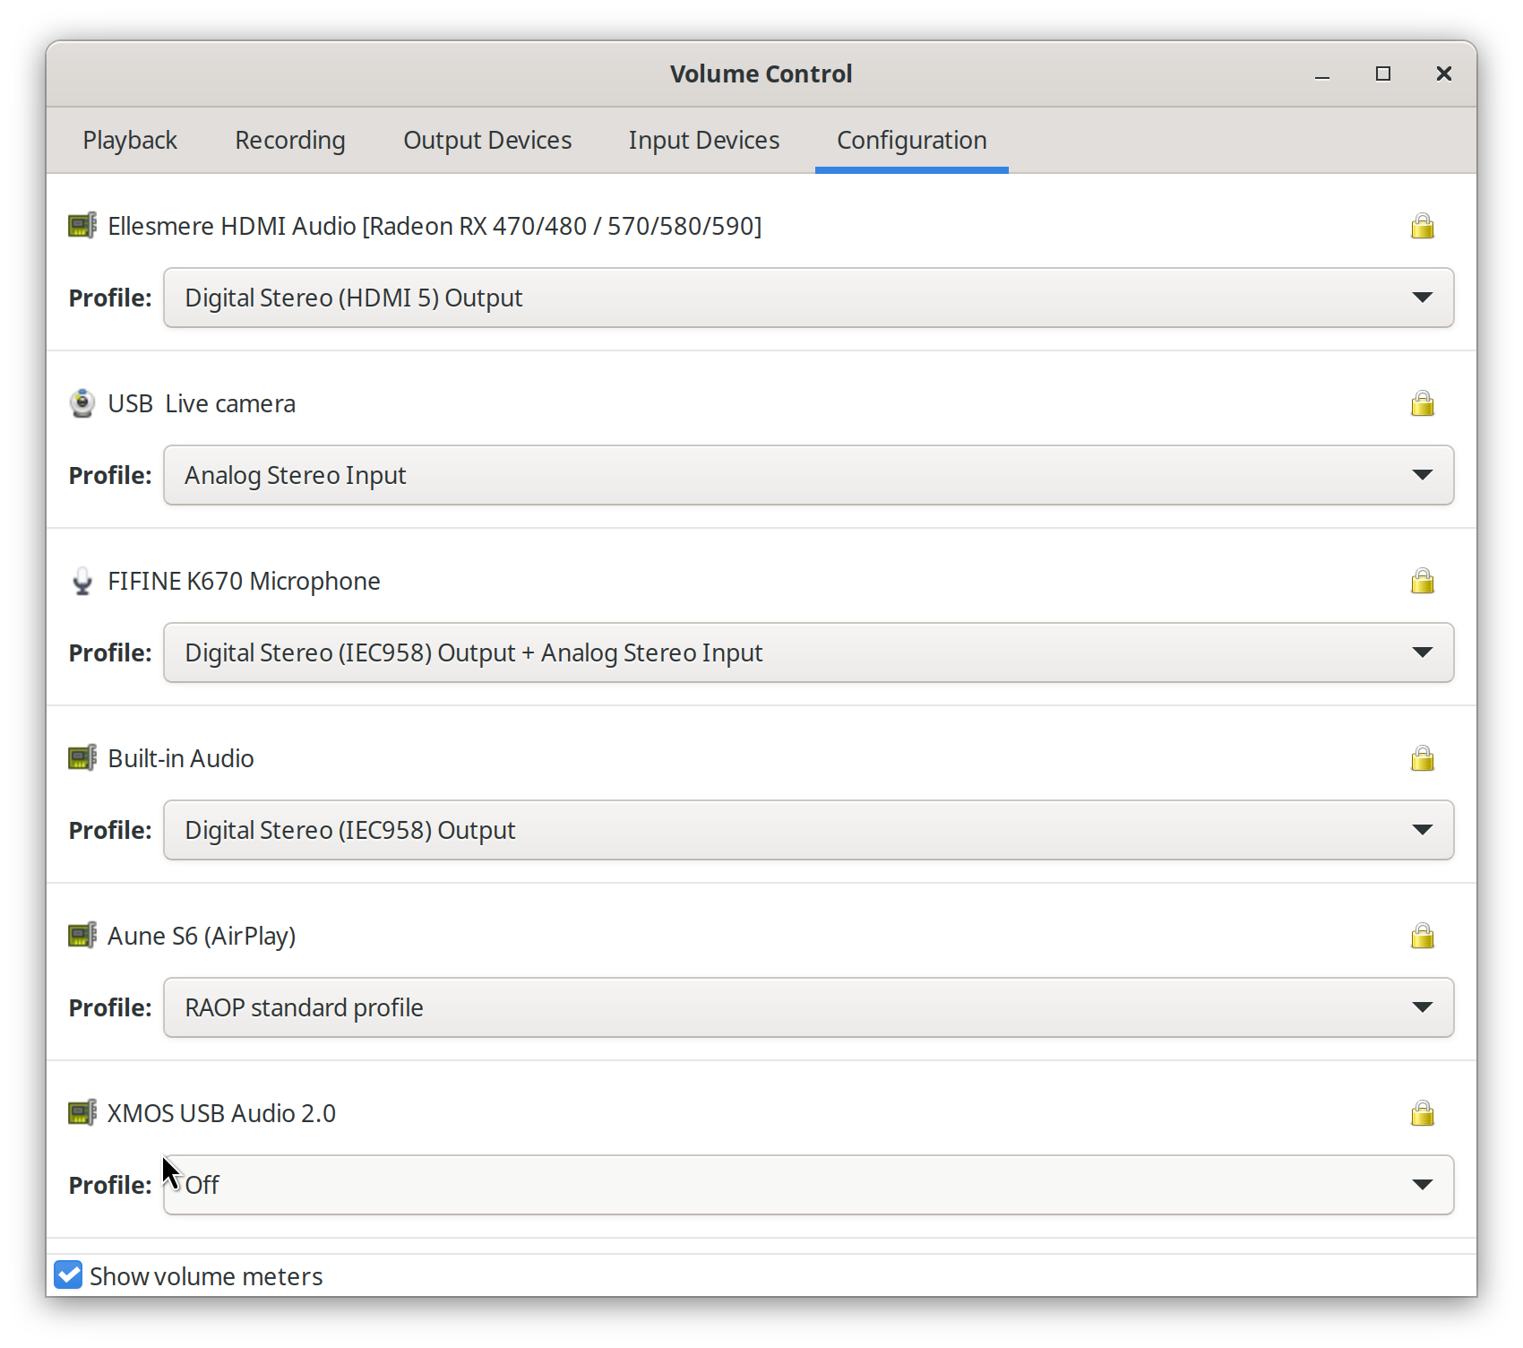This screenshot has height=1348, width=1523.
Task: Toggle the FIFINE K670 Microphone profile lock
Action: pos(1422,581)
